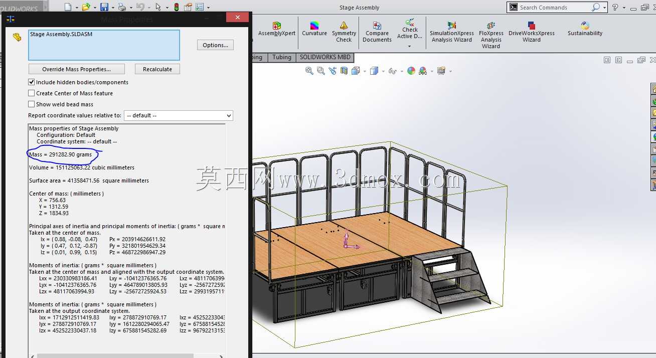Image resolution: width=656 pixels, height=358 pixels.
Task: Close the Mass Properties dialog
Action: click(x=237, y=18)
